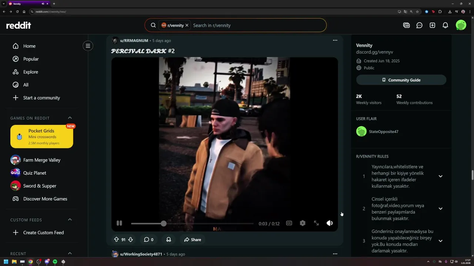Click the Share button

coord(193,239)
